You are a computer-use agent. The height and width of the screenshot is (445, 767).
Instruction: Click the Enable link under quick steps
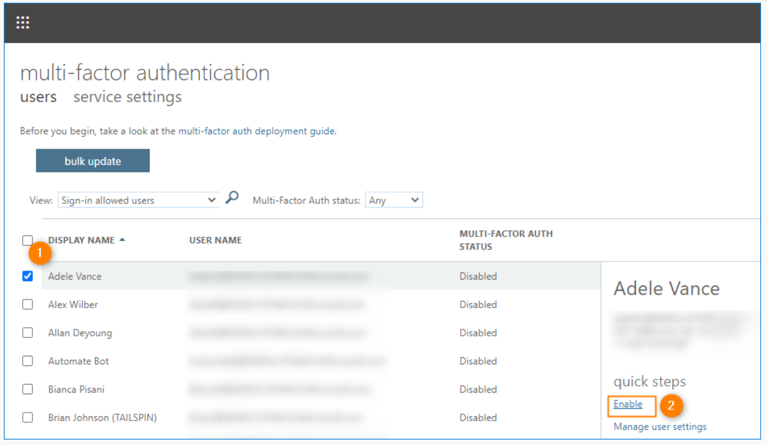pos(628,404)
